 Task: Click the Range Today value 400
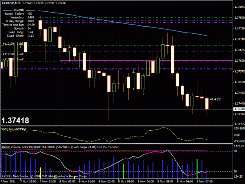(30, 14)
